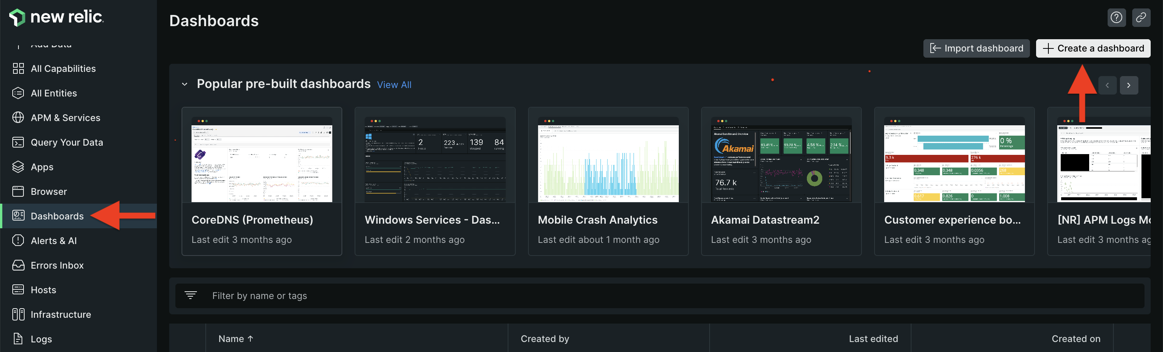Click the name sort arrow
This screenshot has width=1163, height=352.
click(x=251, y=339)
